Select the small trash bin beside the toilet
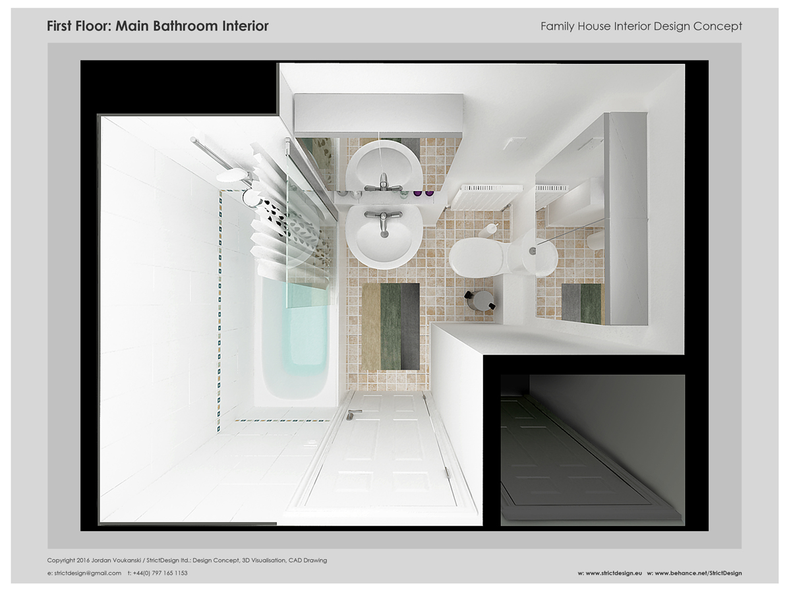 (x=479, y=300)
